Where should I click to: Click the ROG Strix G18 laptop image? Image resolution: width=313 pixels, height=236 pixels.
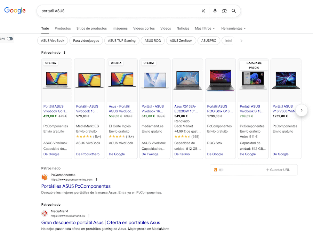(x=220, y=80)
